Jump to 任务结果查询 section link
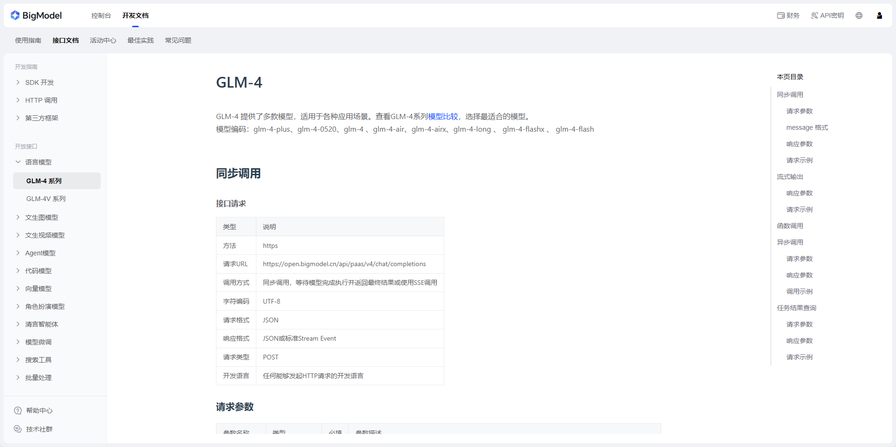Screen dimensions: 896x447 click(x=797, y=308)
